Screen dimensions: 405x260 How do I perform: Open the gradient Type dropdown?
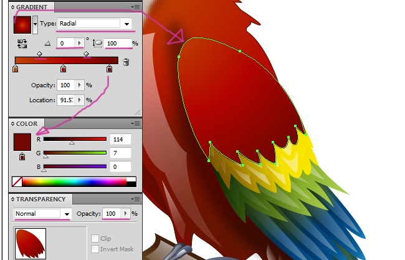[127, 24]
